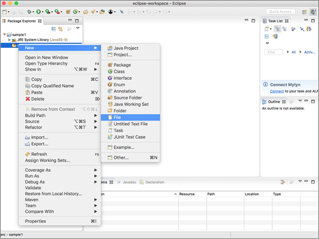Pick Package in the New submenu
This screenshot has height=239, width=319.
(x=130, y=65)
